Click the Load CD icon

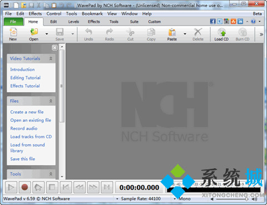click(x=221, y=32)
